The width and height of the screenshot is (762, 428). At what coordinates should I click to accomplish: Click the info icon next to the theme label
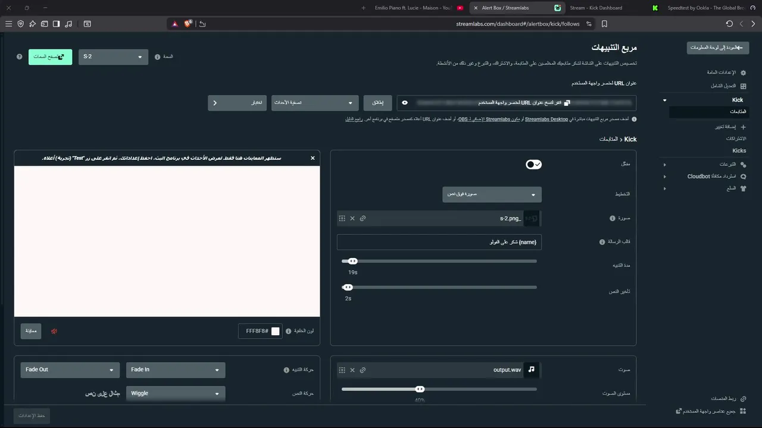158,57
